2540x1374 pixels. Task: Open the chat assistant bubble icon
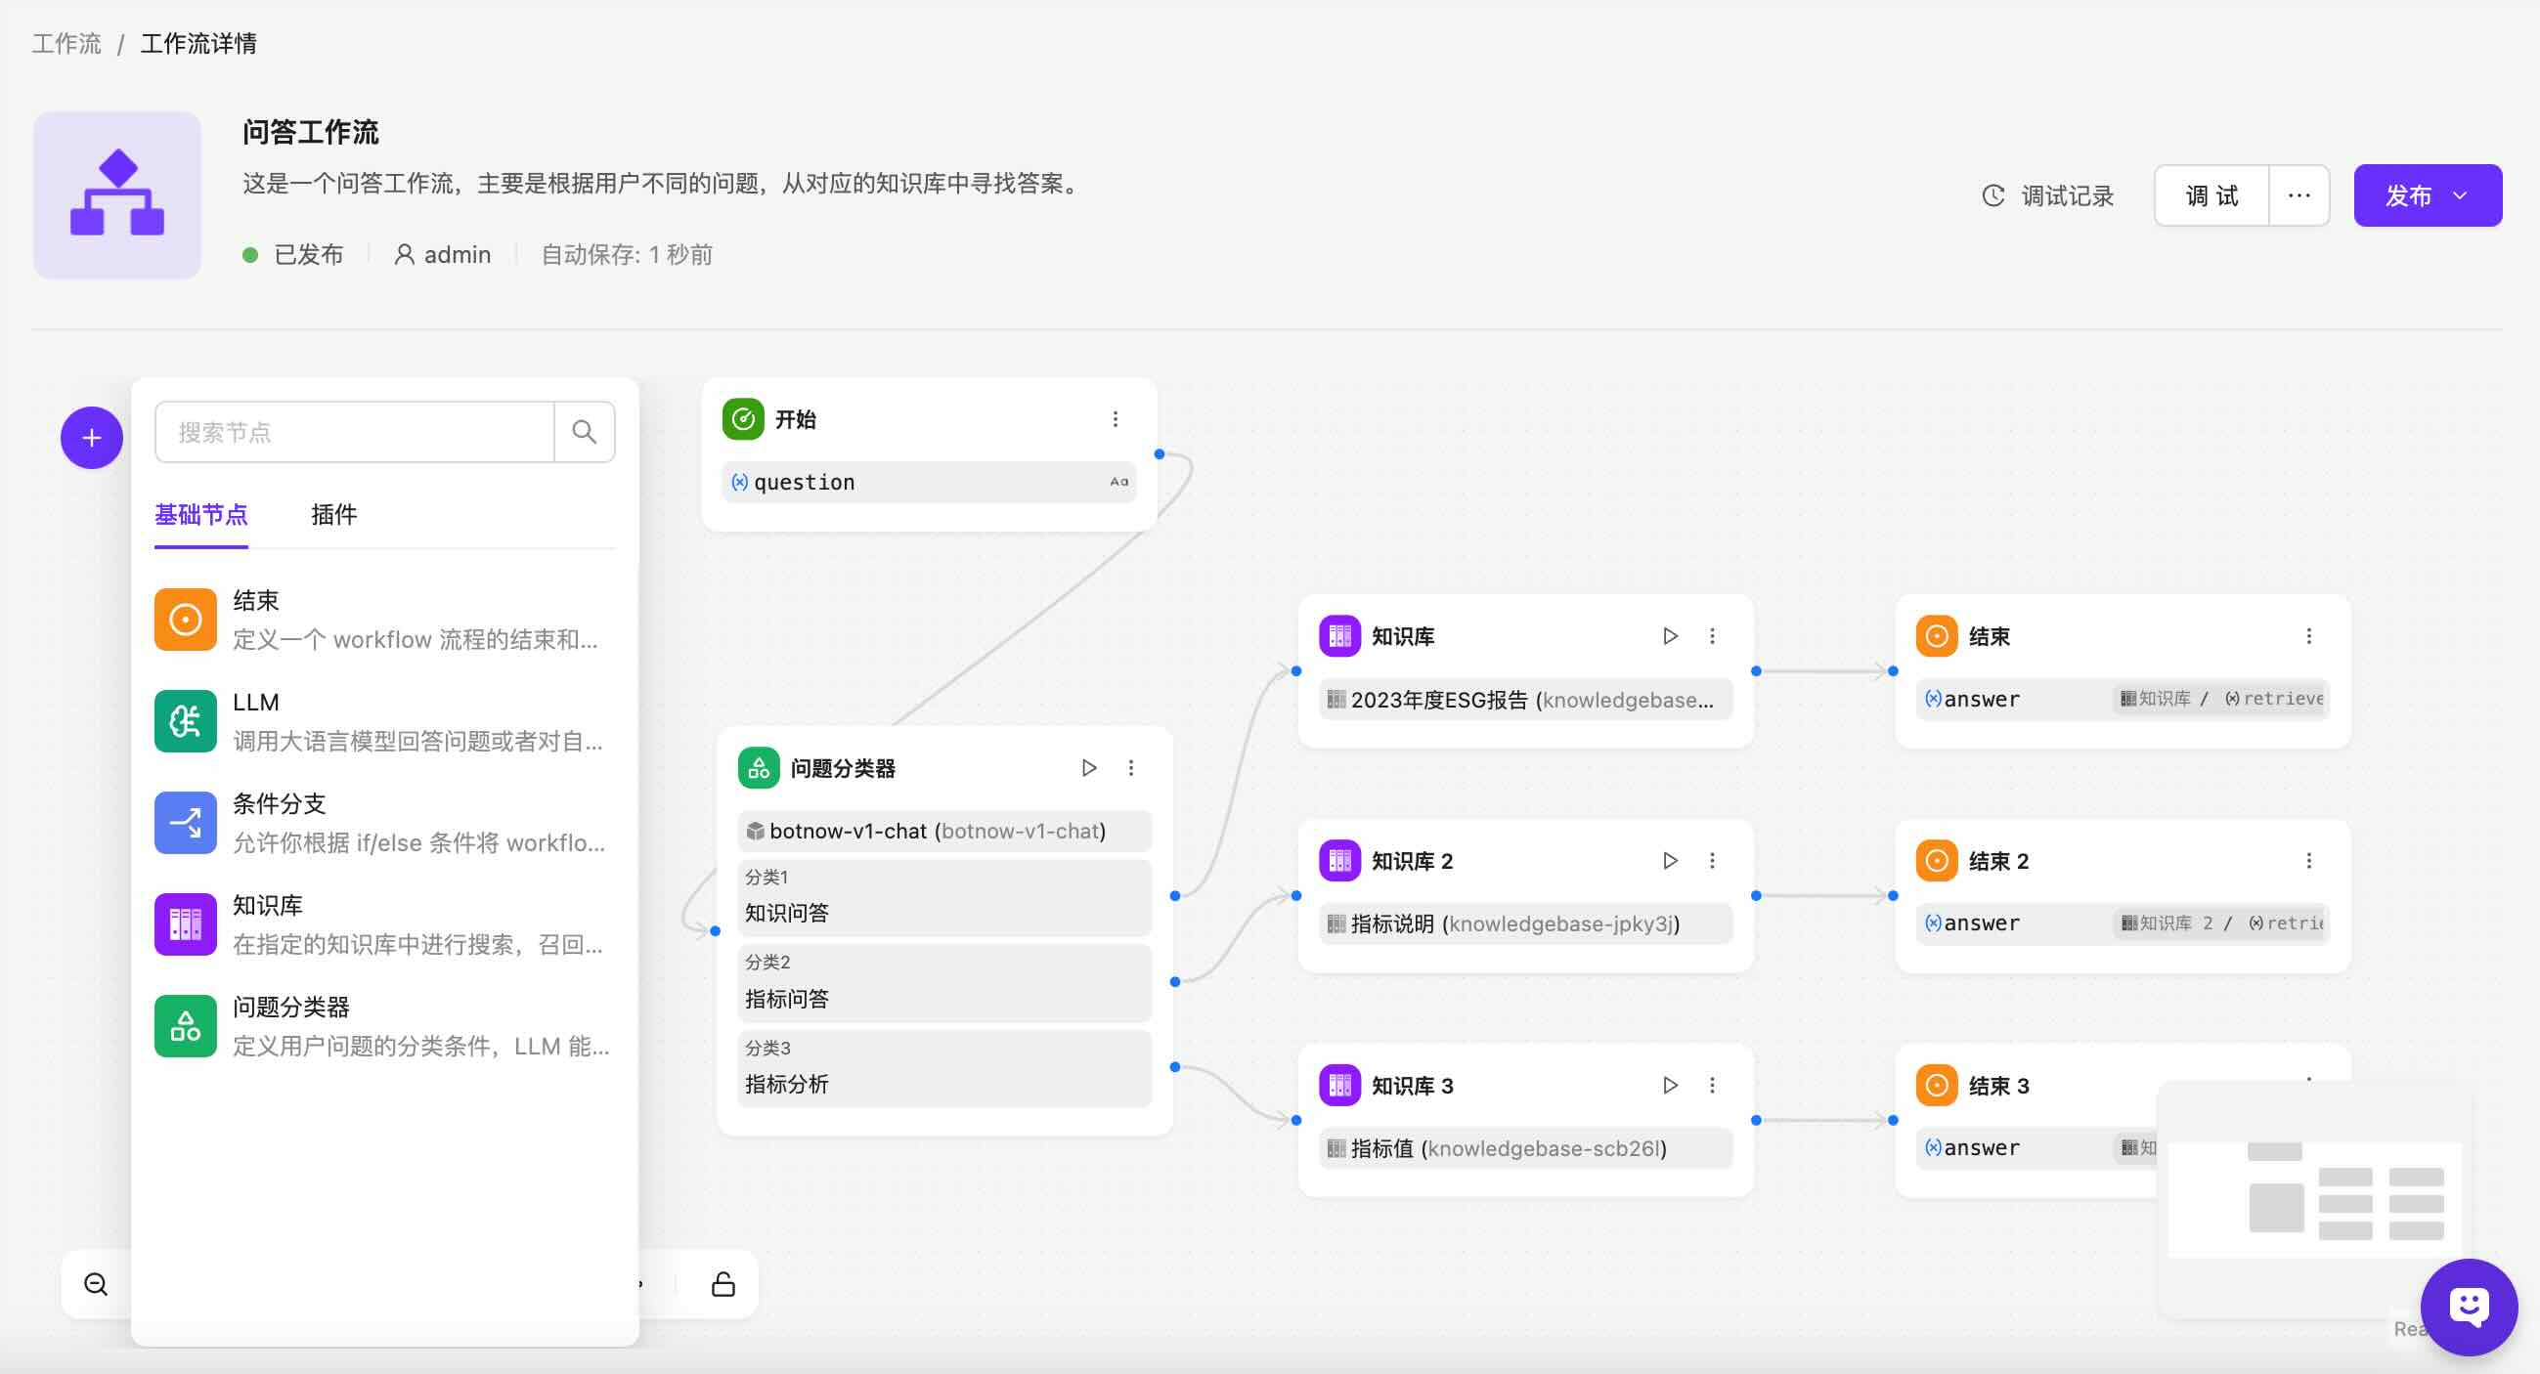tap(2468, 1307)
